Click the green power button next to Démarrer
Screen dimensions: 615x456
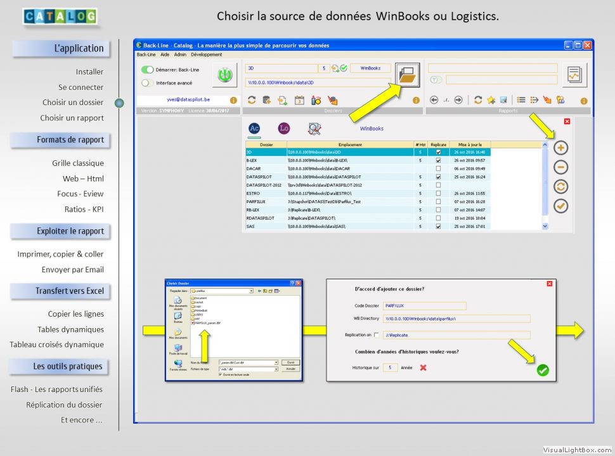224,75
